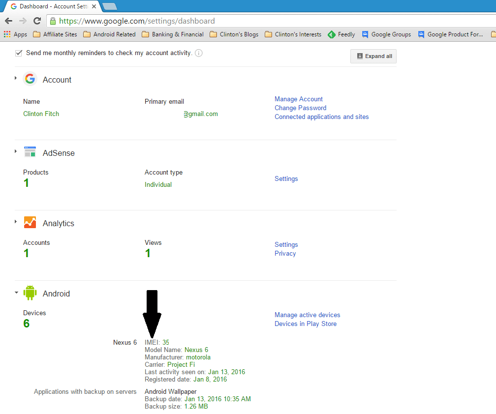Click the Android section heading
This screenshot has width=496, height=414.
click(56, 294)
